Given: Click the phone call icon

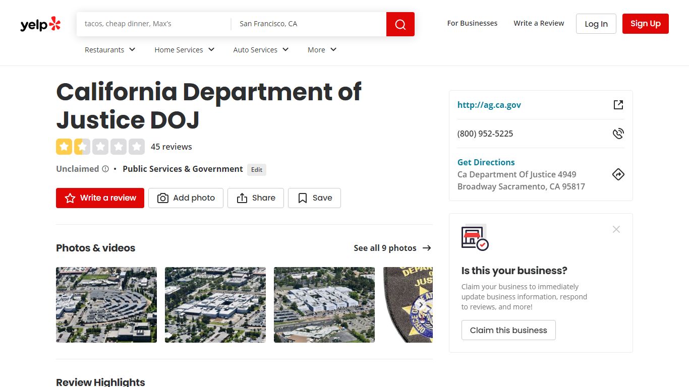Looking at the screenshot, I should [x=618, y=134].
